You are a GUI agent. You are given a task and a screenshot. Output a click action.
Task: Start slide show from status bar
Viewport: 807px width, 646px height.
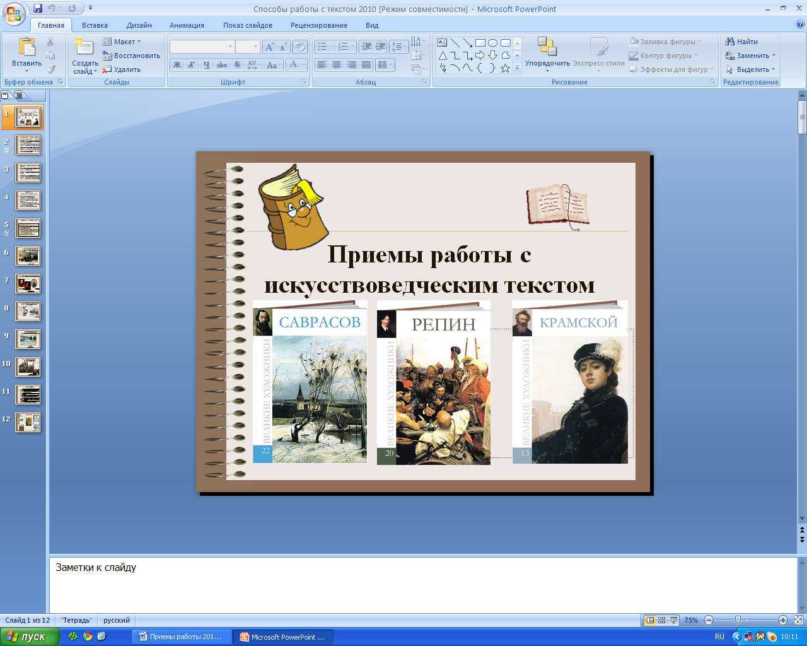(x=673, y=620)
